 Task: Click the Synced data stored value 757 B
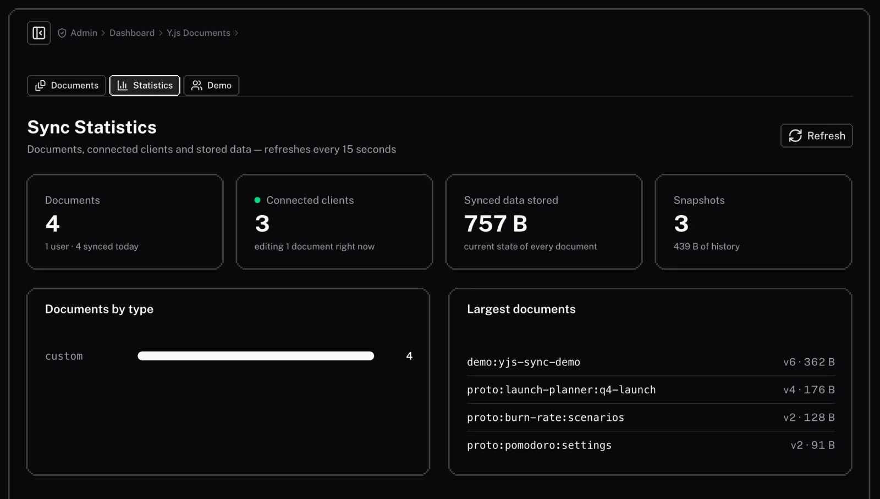click(x=496, y=224)
